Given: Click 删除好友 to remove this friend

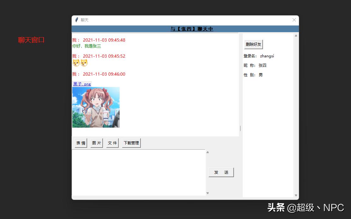Looking at the screenshot, I should point(253,44).
